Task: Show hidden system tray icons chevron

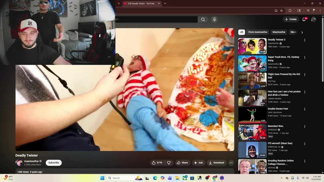Action: 281,178
